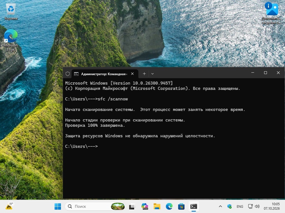Launch Microsoft Edge from the desktop shortcut
The height and width of the screenshot is (213, 285).
[11, 40]
